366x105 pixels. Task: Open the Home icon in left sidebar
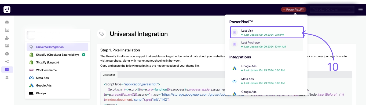coord(7,22)
